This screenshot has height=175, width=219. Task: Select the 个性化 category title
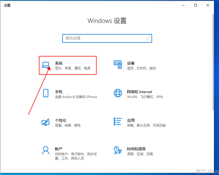61,120
